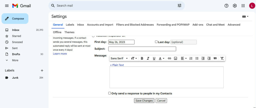Open the text color dropdown

162,58
